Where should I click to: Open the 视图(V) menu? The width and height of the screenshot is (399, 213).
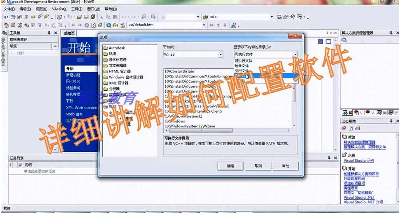41,9
